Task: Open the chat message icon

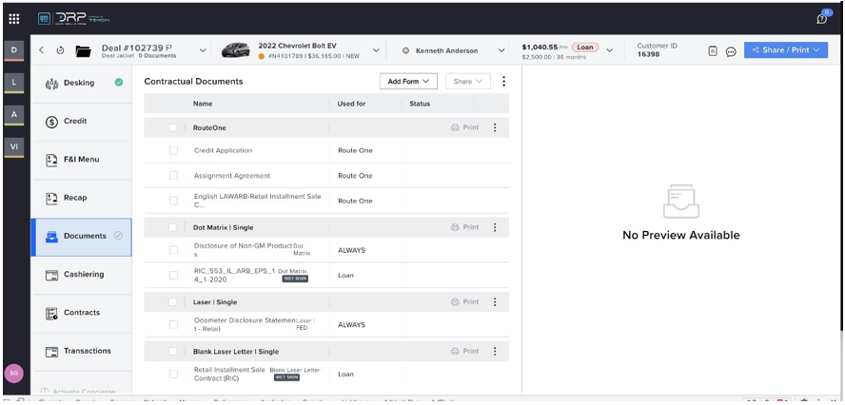Action: pyautogui.click(x=731, y=51)
